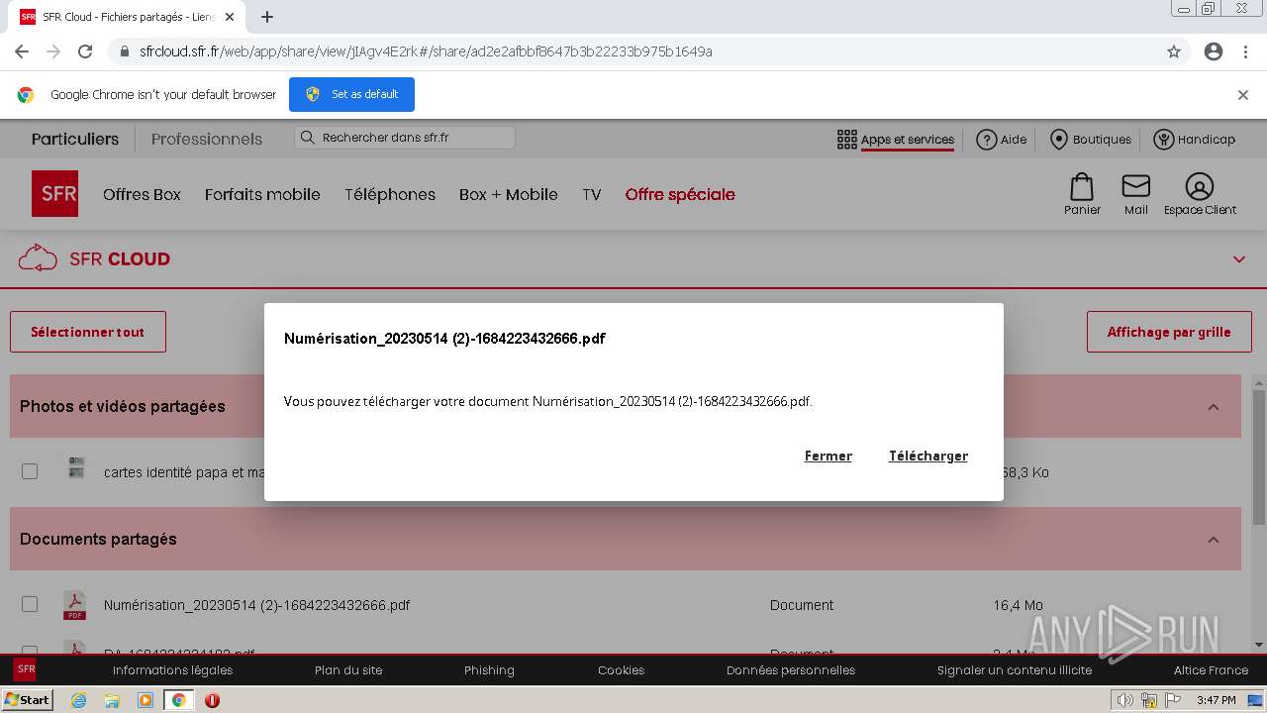Check the box for cartes identité file
The height and width of the screenshot is (713, 1267).
click(30, 471)
